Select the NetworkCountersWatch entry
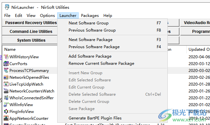Image resolution: width=210 pixels, height=125 pixels. [32, 91]
